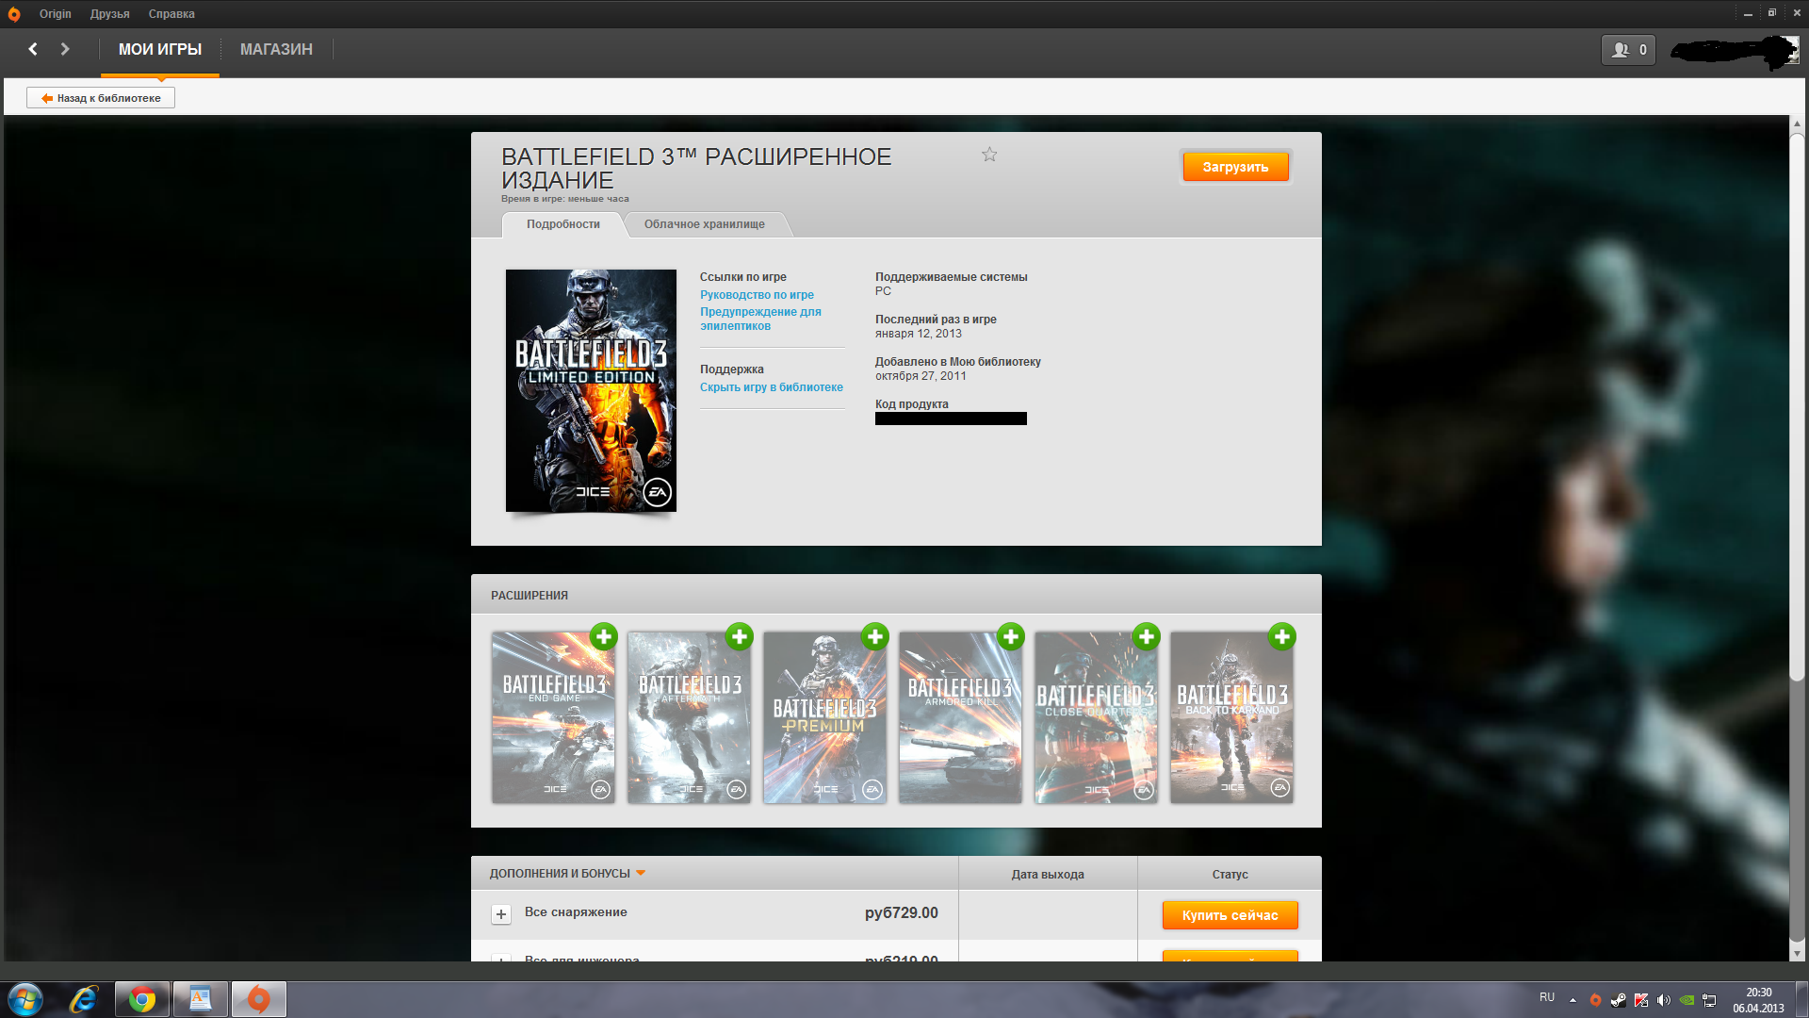Switch to the МОИ ИГРЫ tab
Viewport: 1809px width, 1018px height.
coord(160,49)
